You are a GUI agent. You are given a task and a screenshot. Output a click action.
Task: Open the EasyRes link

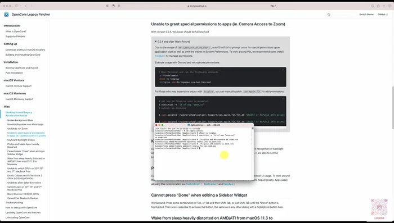[229, 184]
